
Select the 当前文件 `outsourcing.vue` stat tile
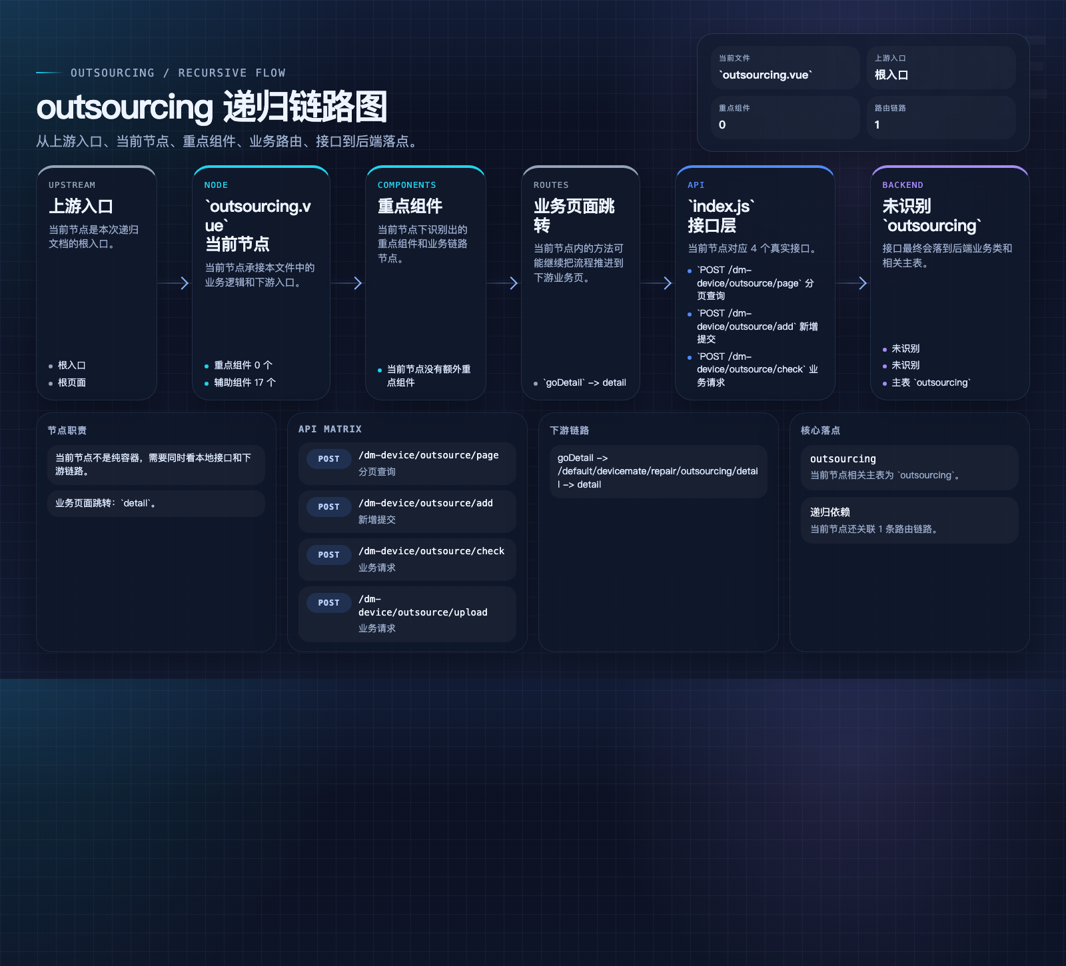[785, 67]
